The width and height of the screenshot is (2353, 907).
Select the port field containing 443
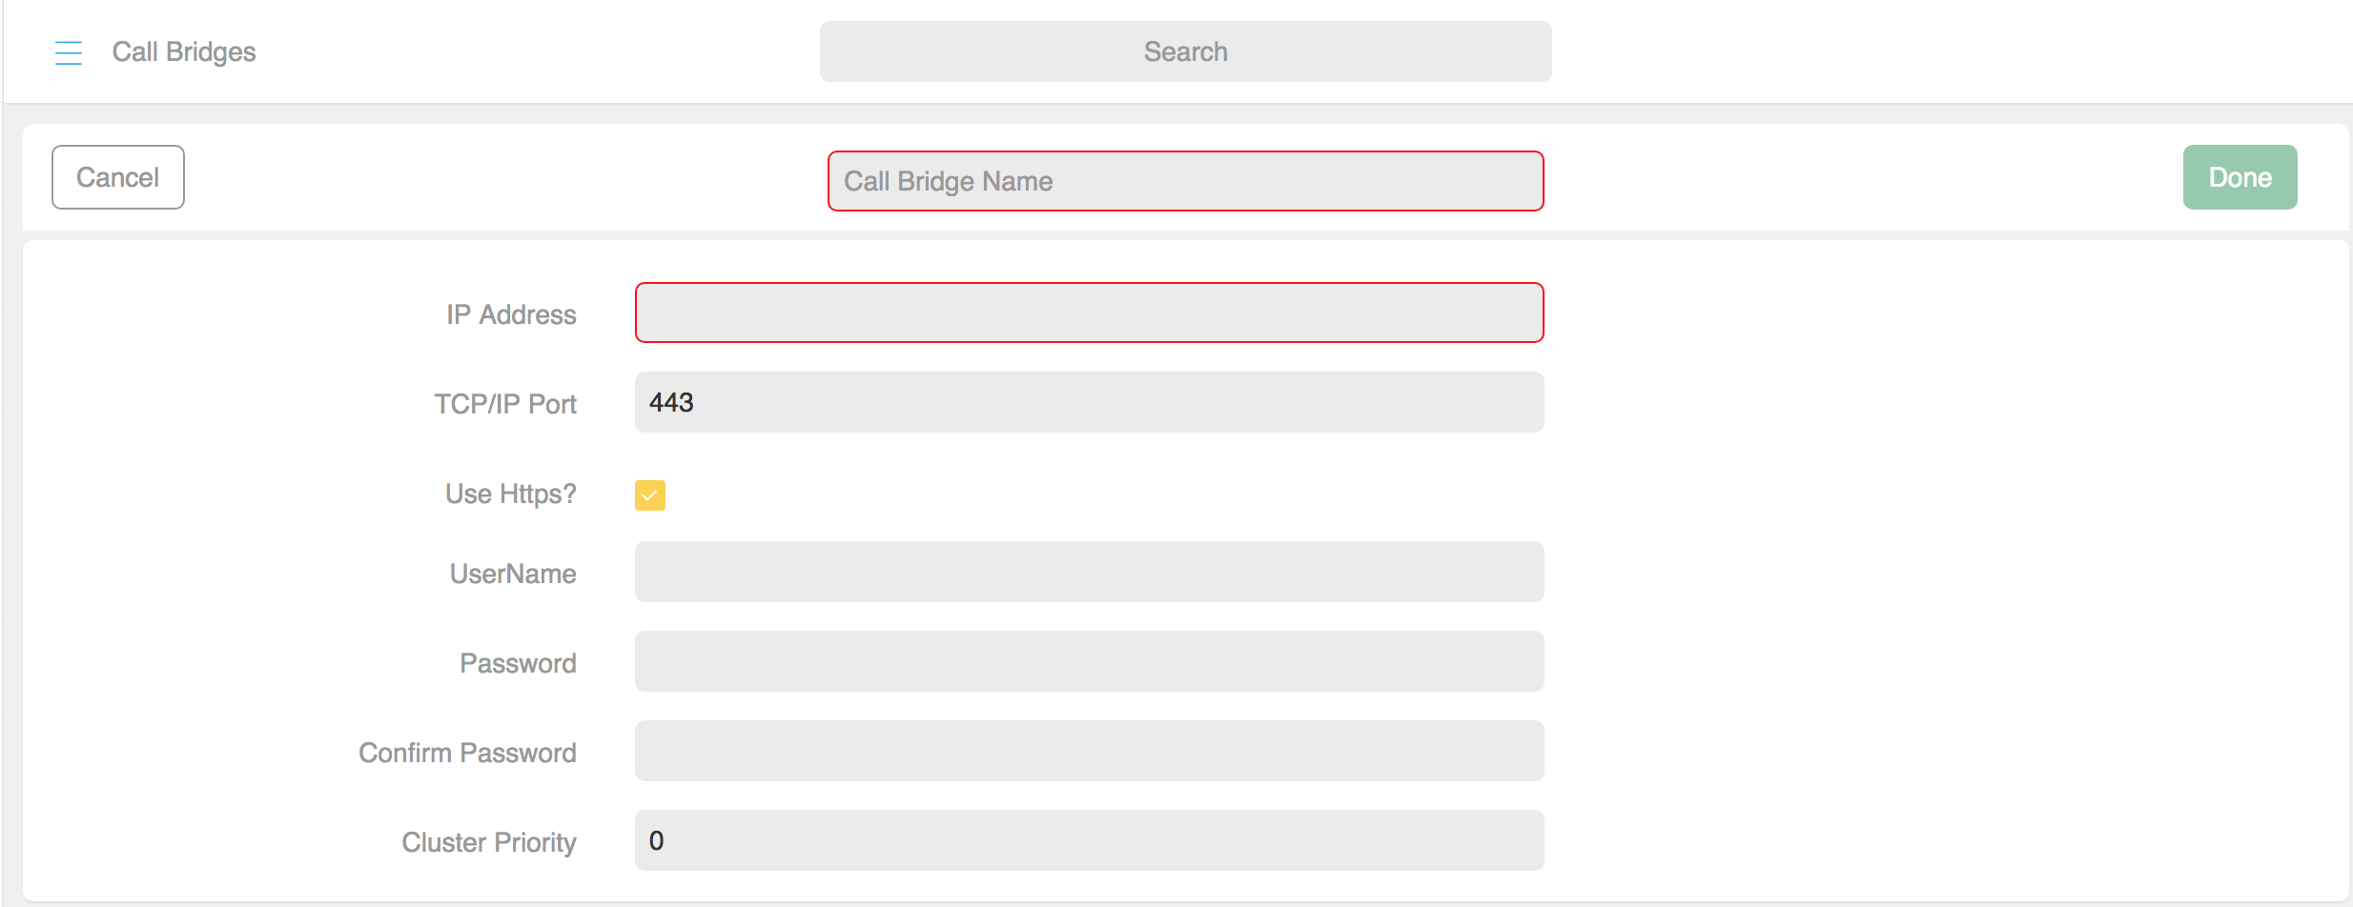click(1089, 402)
